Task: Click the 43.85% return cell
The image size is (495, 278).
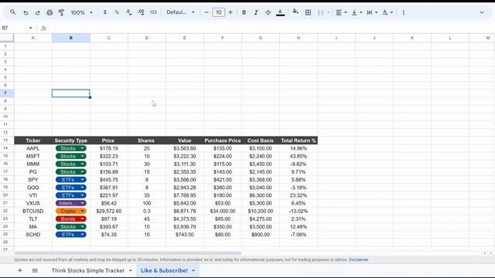Action: click(x=299, y=156)
